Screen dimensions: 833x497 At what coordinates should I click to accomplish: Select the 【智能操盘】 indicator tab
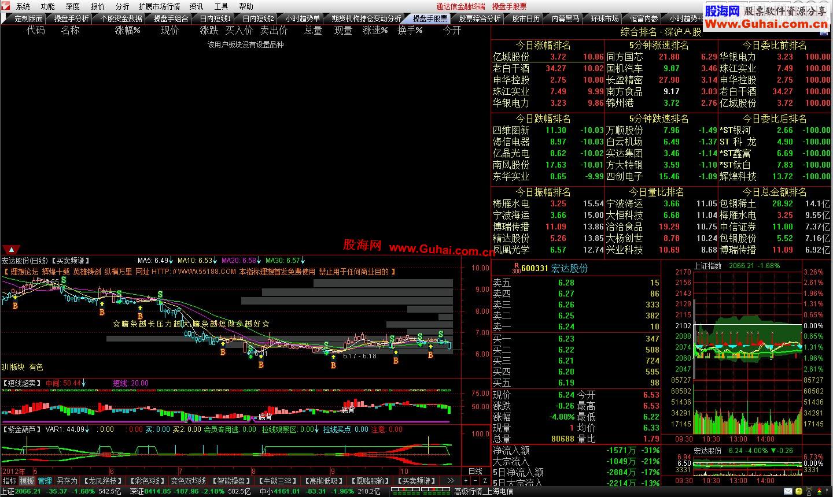point(231,481)
